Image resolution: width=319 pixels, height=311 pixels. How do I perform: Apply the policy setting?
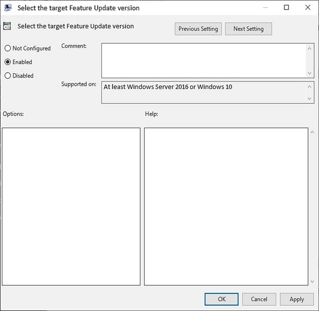pos(296,299)
